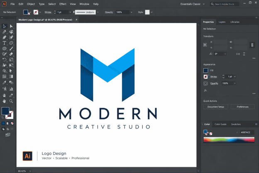Select the Free Transform tool
Screen dimensions: 259x173
click(x=11, y=65)
